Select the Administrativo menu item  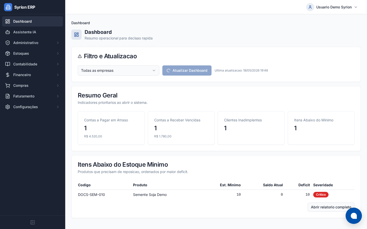pos(32,43)
